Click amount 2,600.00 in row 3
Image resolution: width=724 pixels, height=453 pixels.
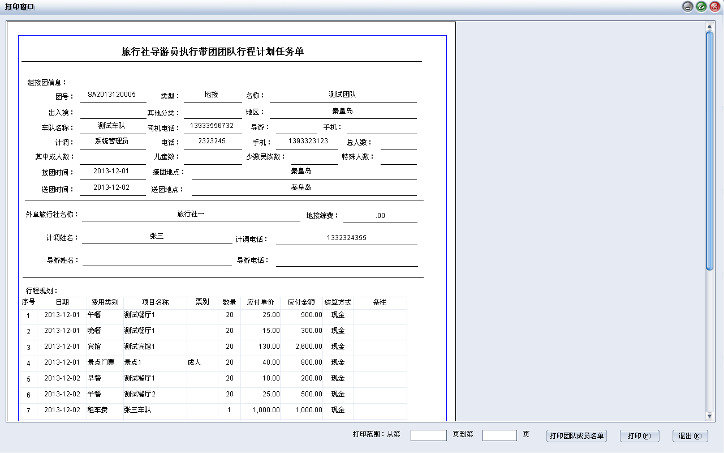tap(309, 347)
